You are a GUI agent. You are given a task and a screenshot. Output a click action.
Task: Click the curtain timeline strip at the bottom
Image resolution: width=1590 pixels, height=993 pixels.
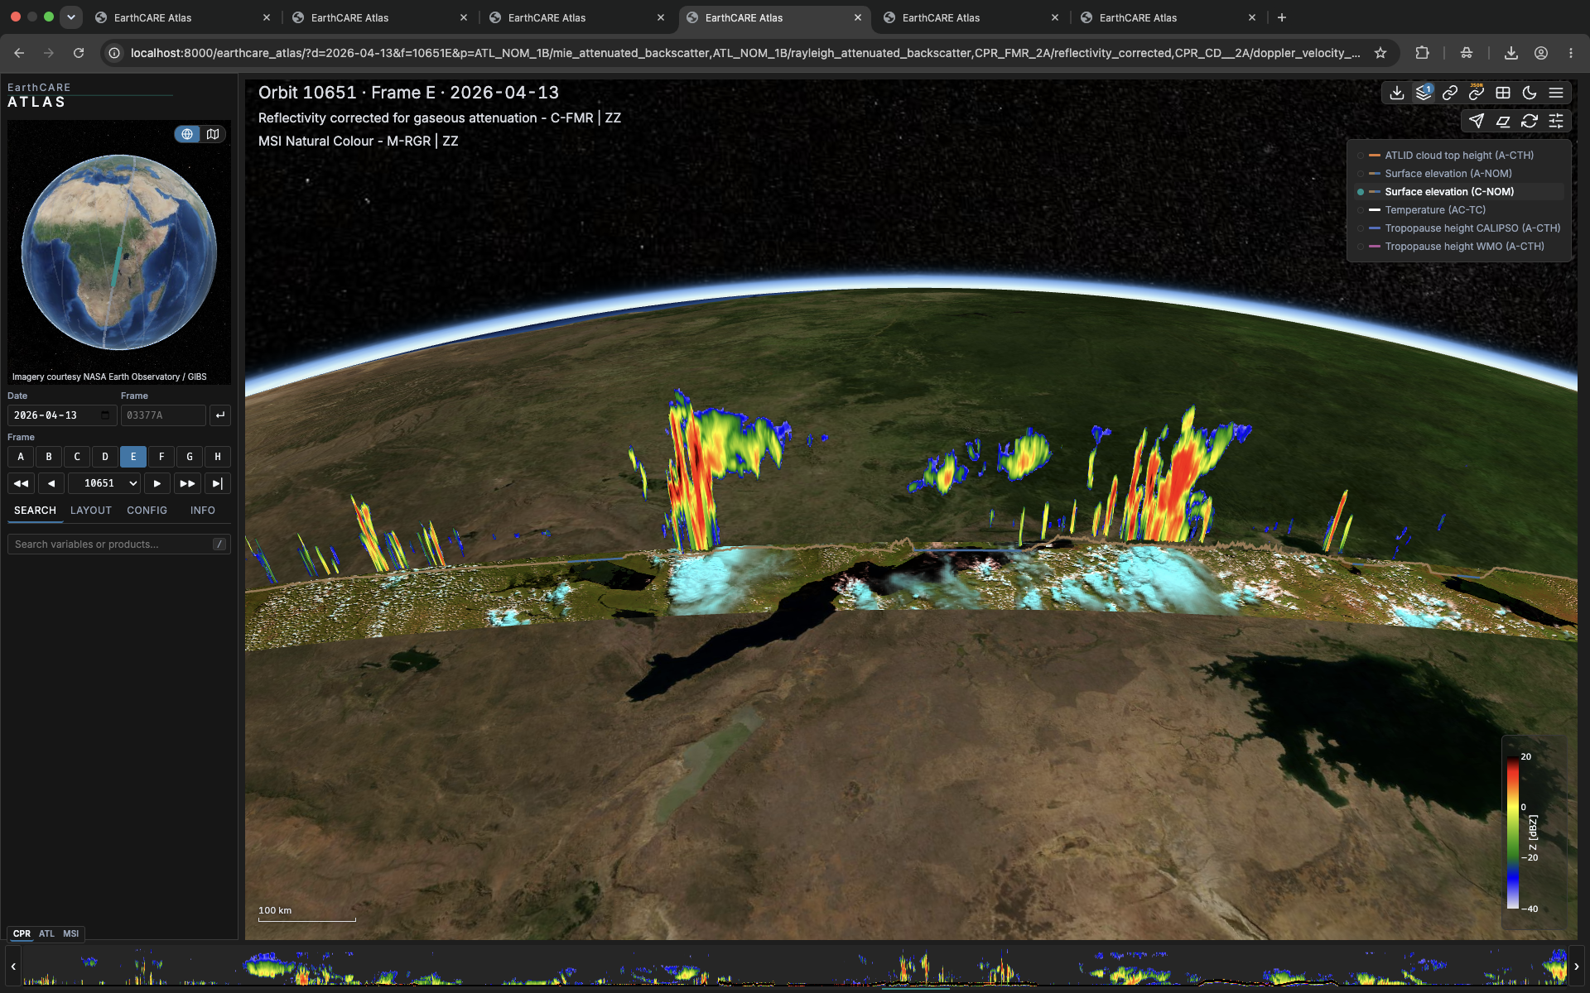tap(795, 966)
